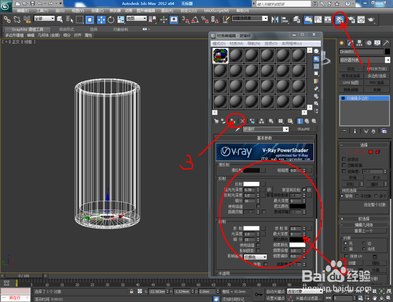Toggle Percent Snap in main toolbar
393x302 pixels.
(205, 20)
